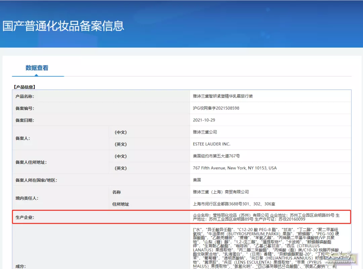Open the 数据查看 tab

click(x=37, y=68)
